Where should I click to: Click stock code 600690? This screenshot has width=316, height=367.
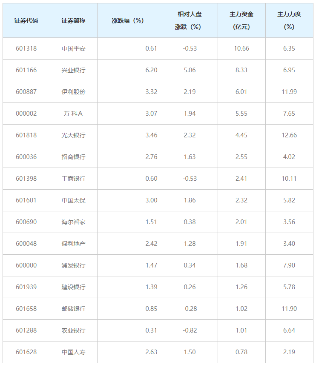26,222
